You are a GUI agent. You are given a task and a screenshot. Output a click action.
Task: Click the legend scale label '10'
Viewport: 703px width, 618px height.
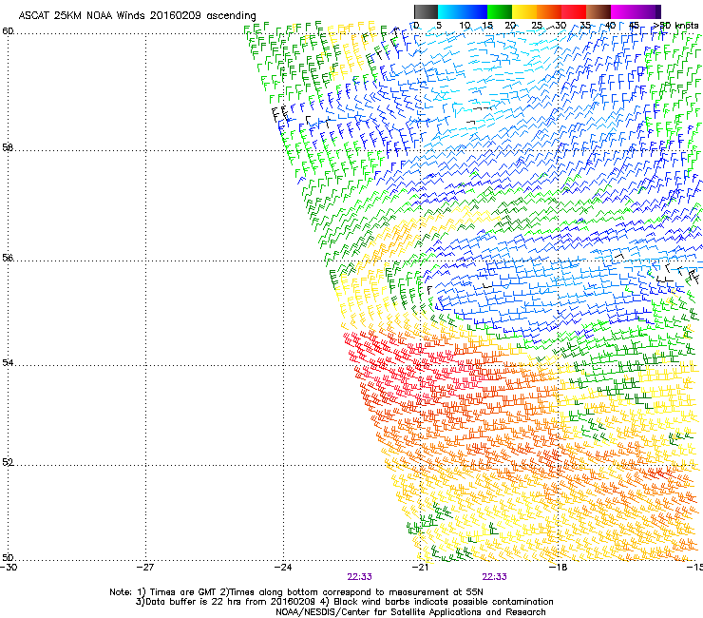tap(465, 26)
